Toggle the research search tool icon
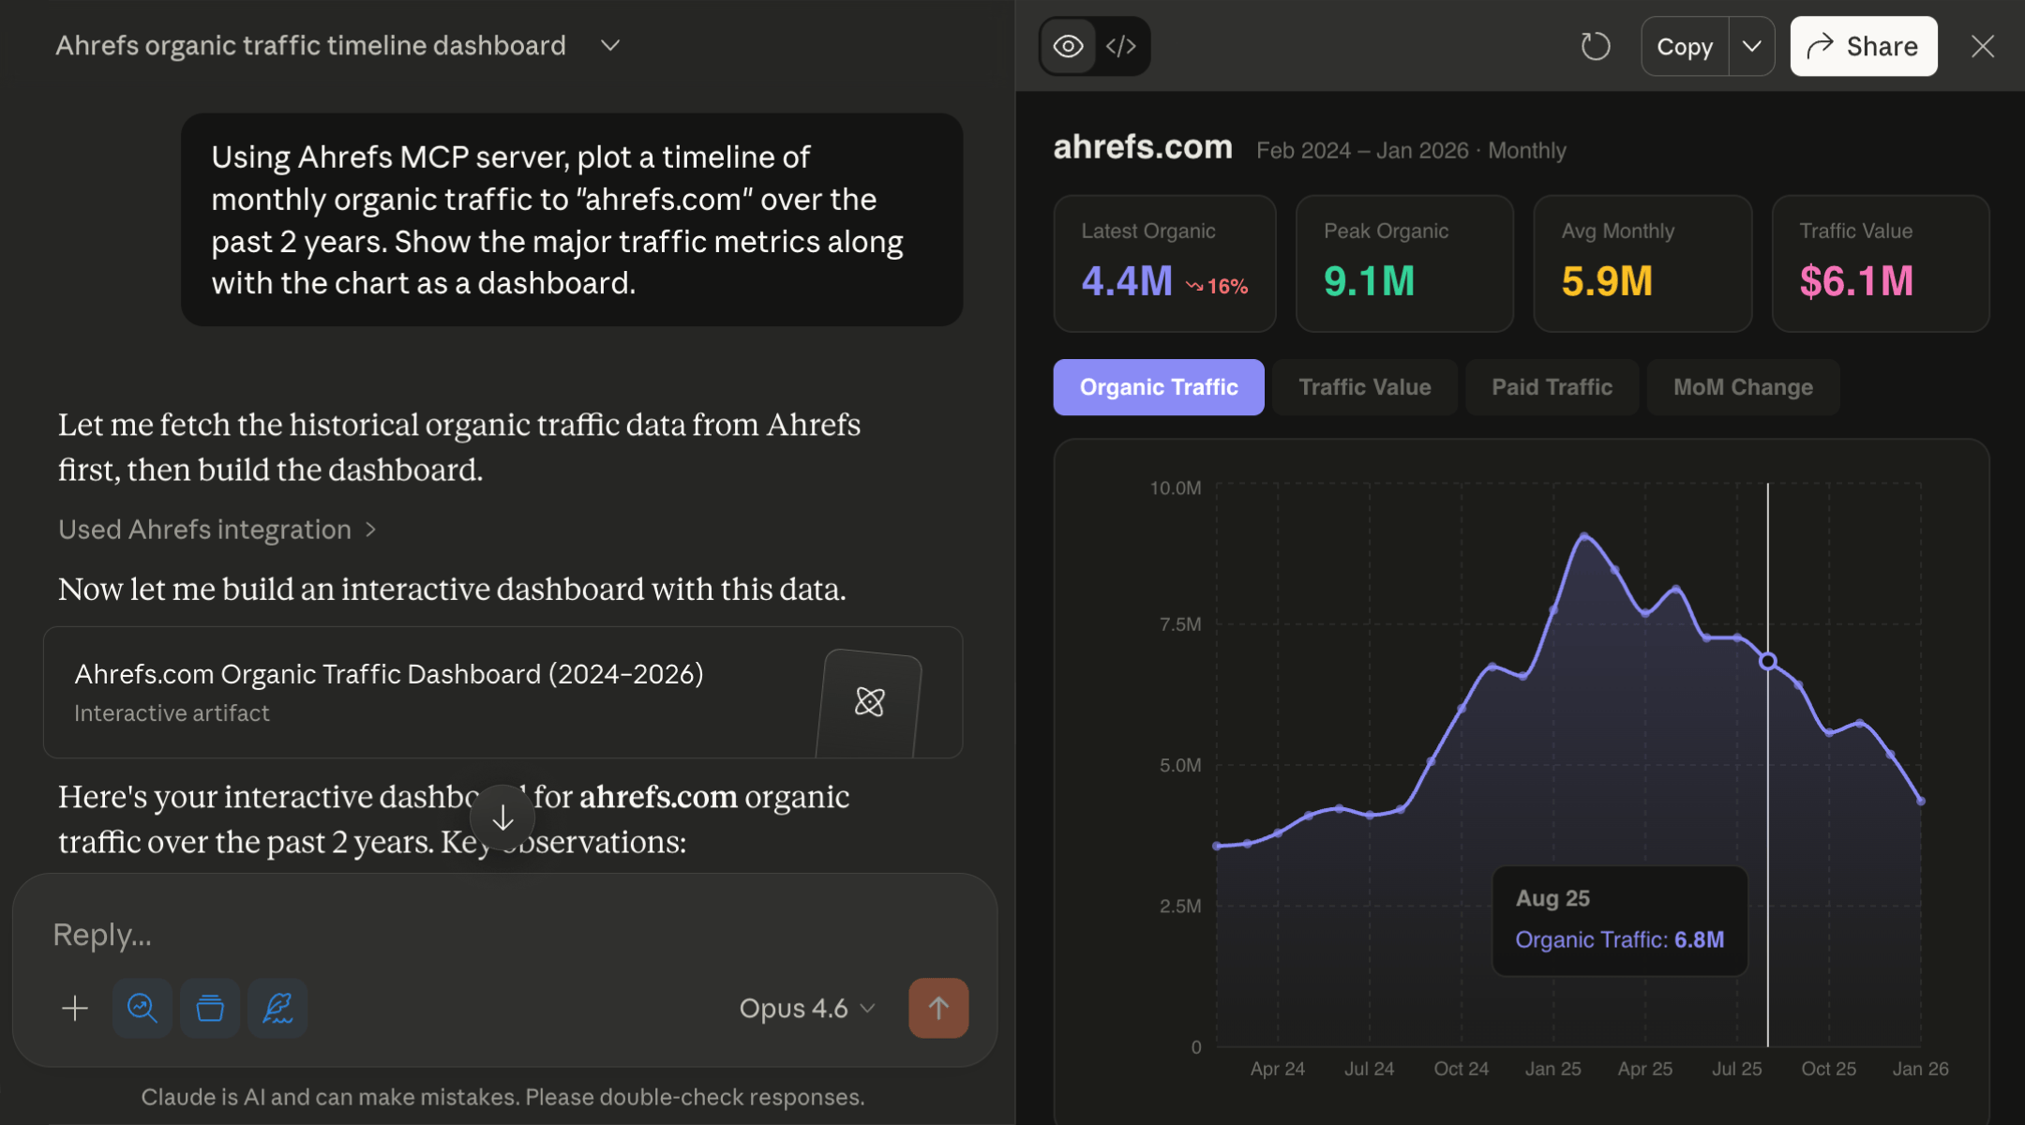This screenshot has width=2025, height=1125. coord(142,1008)
